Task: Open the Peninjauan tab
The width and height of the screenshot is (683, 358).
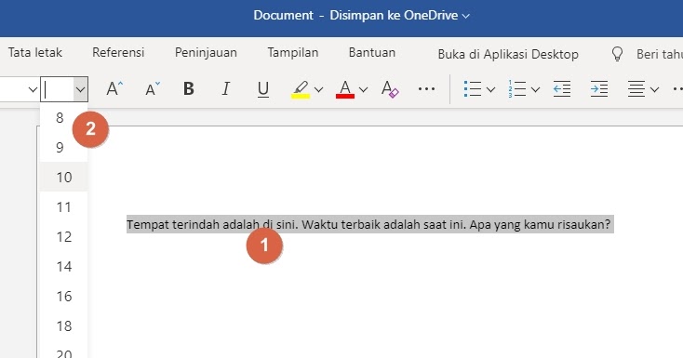Action: coord(206,53)
